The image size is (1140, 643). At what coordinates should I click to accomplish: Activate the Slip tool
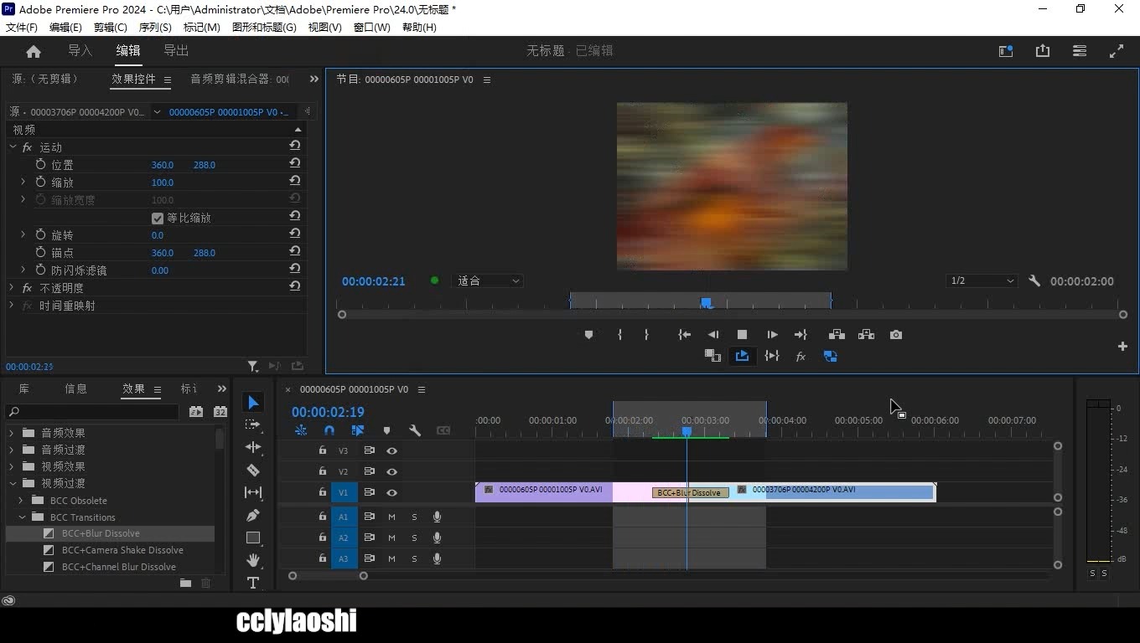[x=253, y=492]
